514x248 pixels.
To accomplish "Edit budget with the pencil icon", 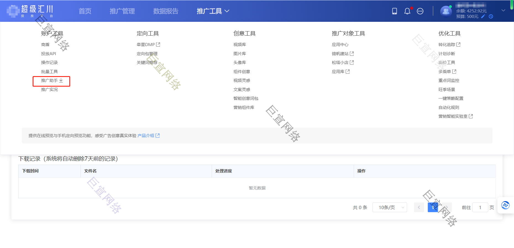I will click(483, 16).
